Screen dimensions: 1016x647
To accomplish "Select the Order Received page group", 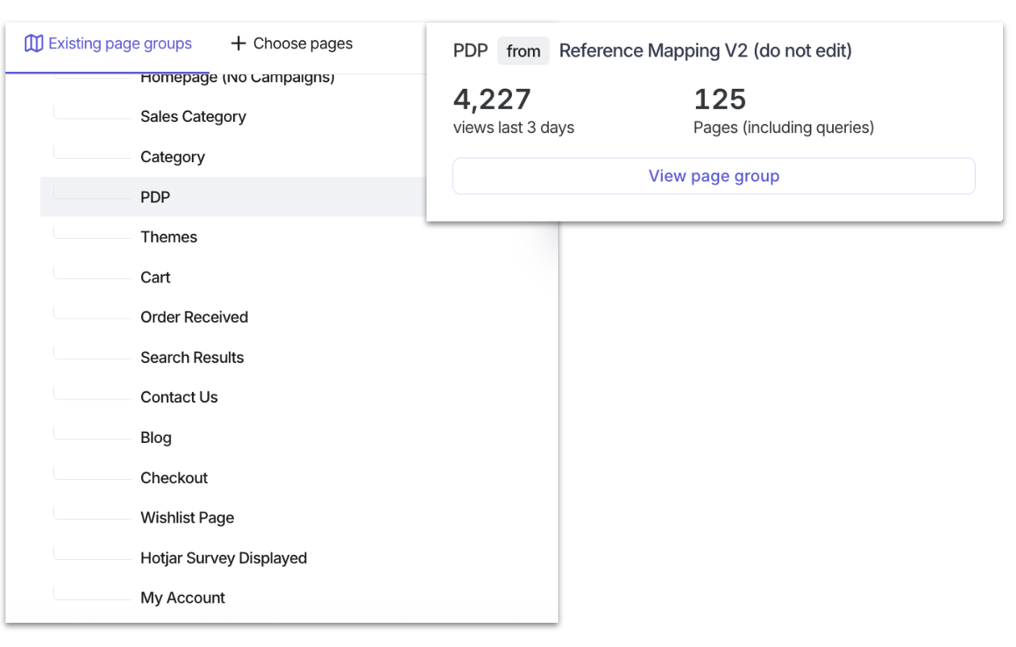I will click(194, 318).
